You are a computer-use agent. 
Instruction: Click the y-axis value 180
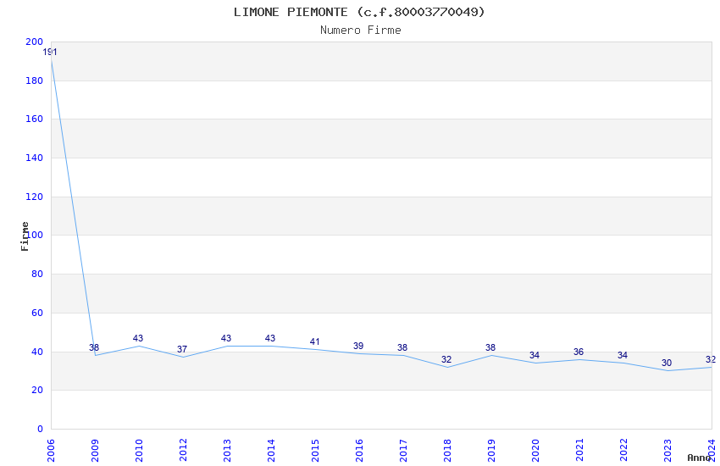coord(35,80)
